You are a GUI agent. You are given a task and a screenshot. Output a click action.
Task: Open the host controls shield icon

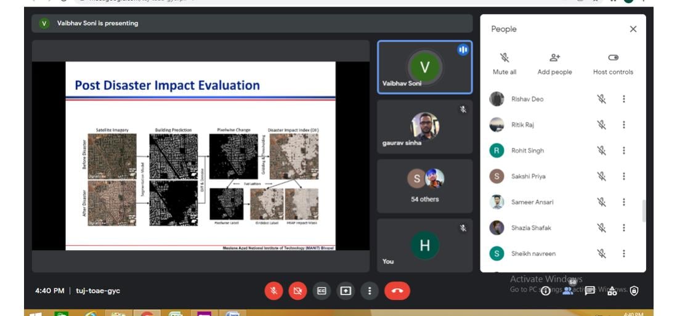tap(634, 291)
